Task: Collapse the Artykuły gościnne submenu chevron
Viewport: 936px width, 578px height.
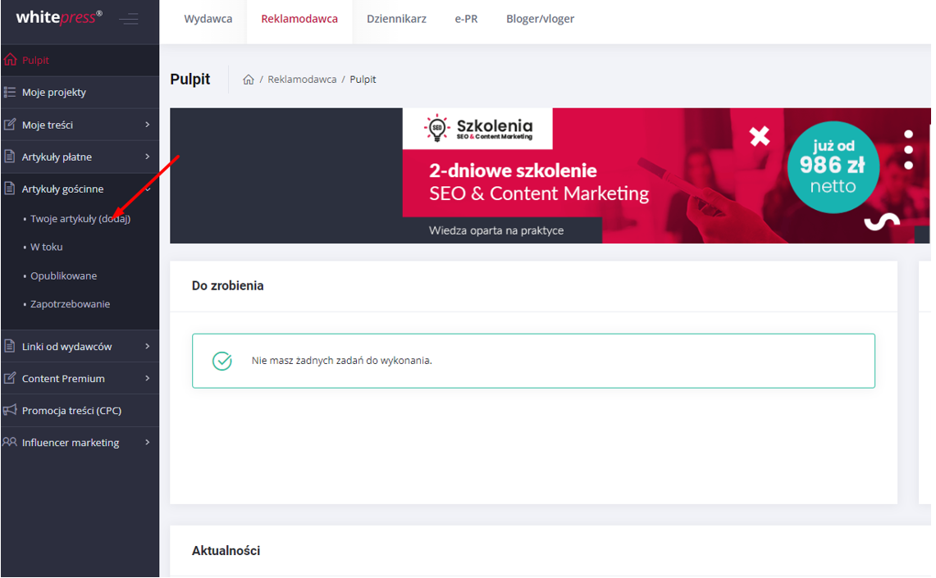Action: coord(148,189)
